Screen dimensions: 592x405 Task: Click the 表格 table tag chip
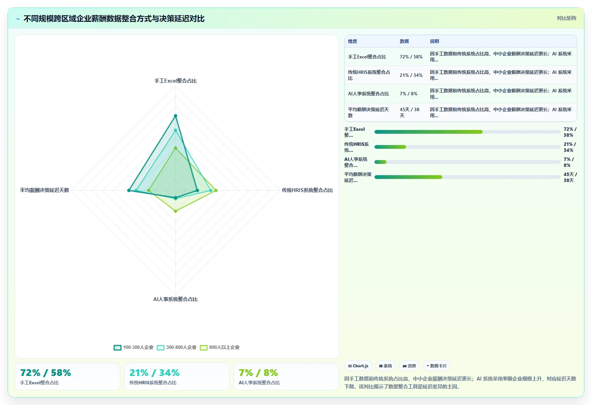(x=385, y=366)
